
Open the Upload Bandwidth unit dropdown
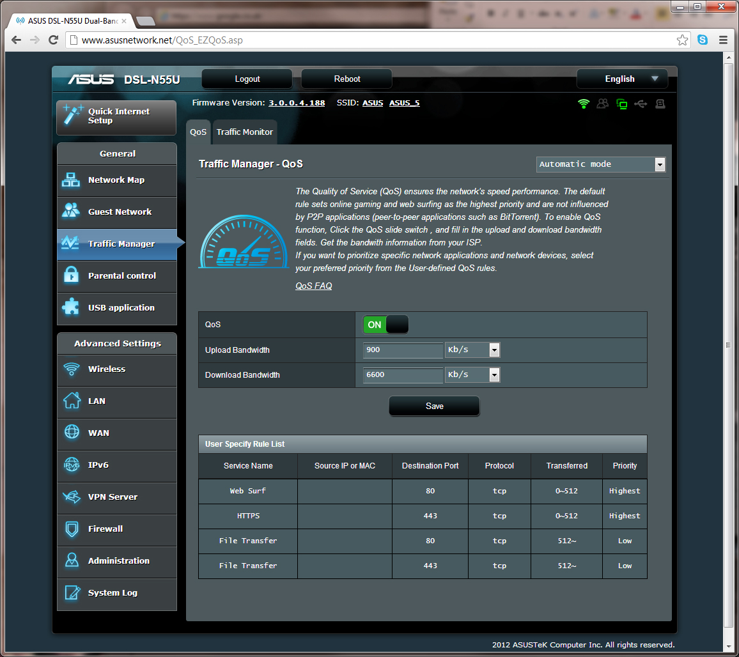tap(493, 350)
